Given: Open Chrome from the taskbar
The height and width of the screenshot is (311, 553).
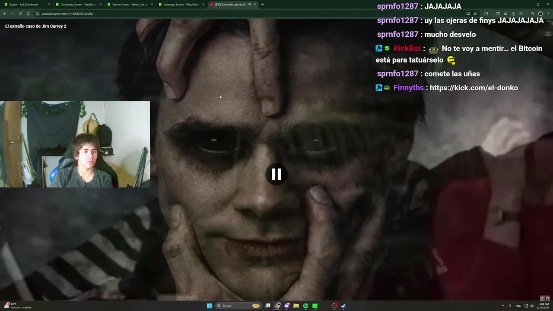Looking at the screenshot, I should pos(277,306).
